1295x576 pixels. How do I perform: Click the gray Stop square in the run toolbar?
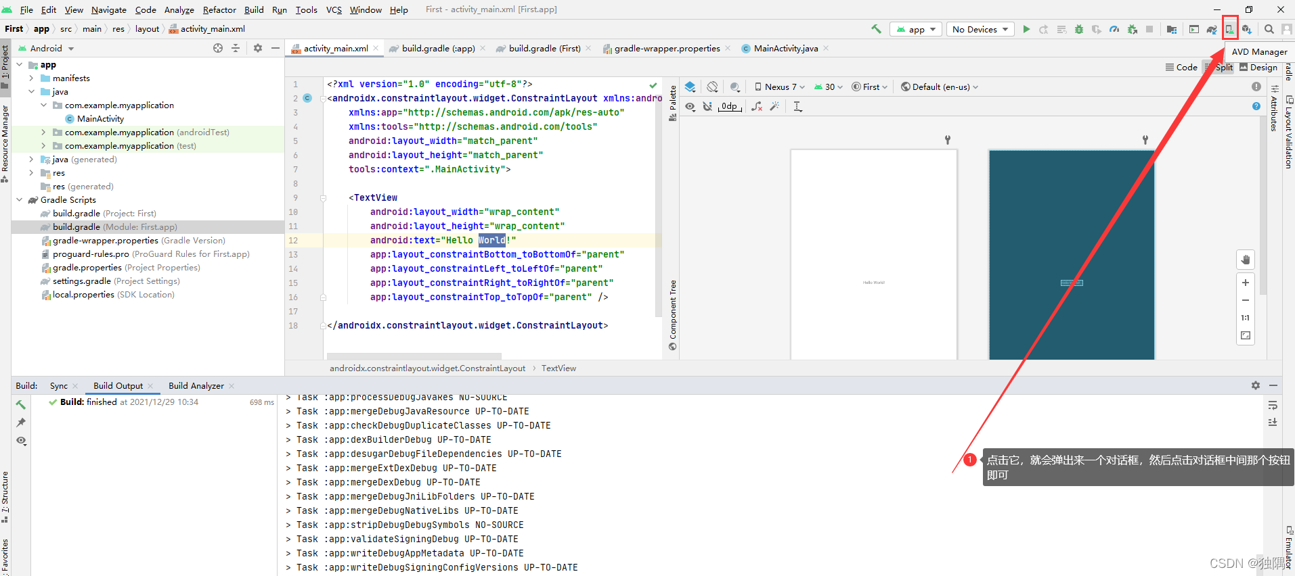pyautogui.click(x=1149, y=29)
